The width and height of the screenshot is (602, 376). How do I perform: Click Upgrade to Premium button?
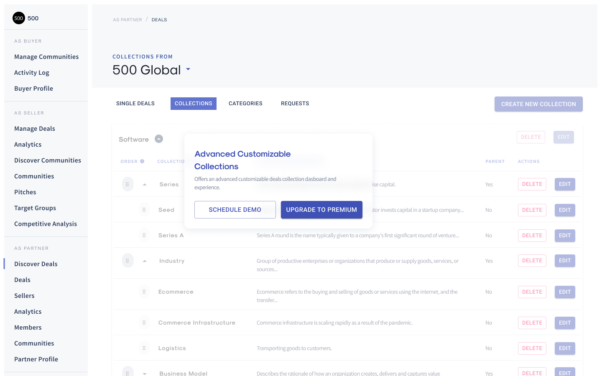(x=321, y=210)
